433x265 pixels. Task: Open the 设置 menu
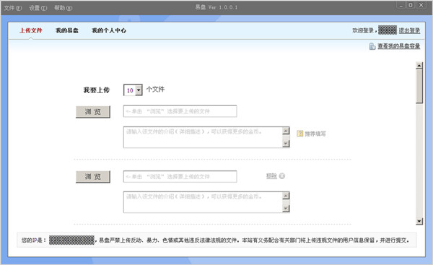pyautogui.click(x=38, y=8)
